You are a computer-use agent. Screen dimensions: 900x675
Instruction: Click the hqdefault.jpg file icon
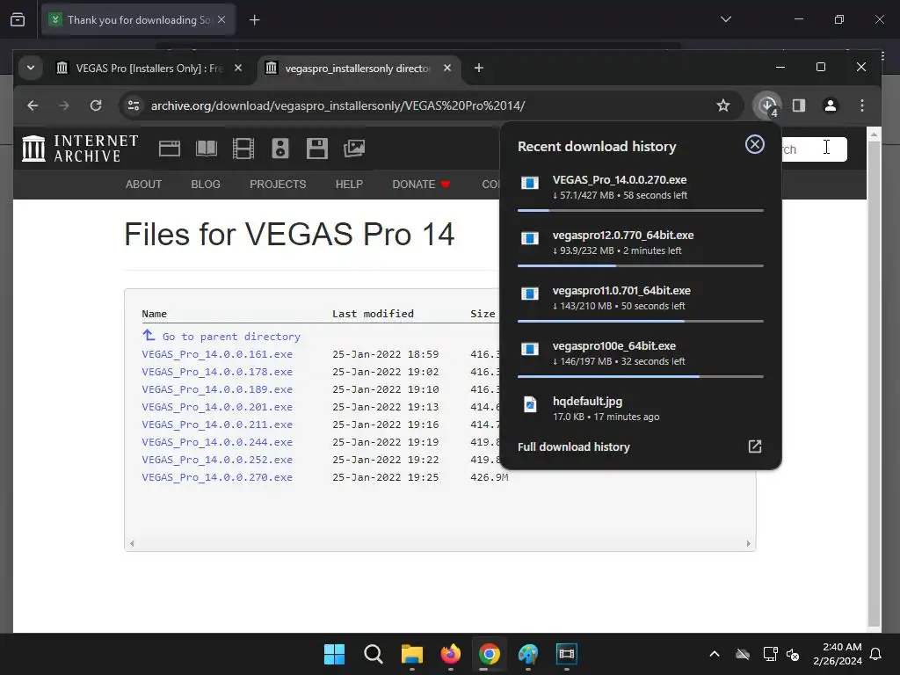530,404
